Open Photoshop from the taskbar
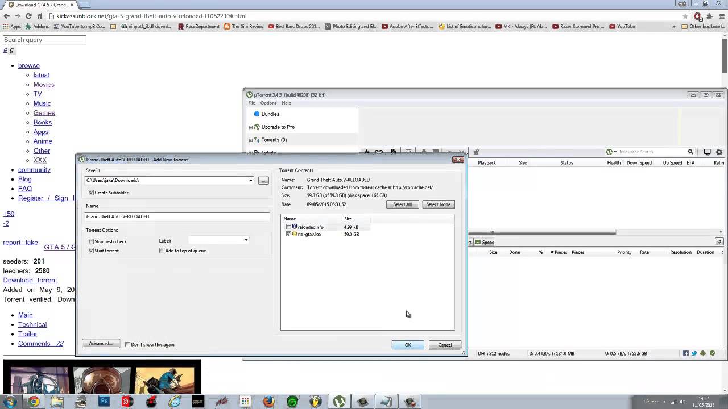This screenshot has height=409, width=728. [104, 402]
